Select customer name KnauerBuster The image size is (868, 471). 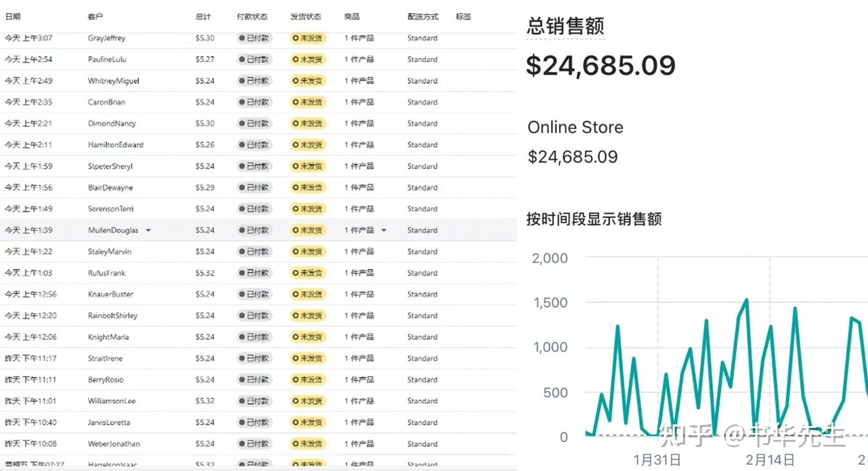[x=110, y=294]
